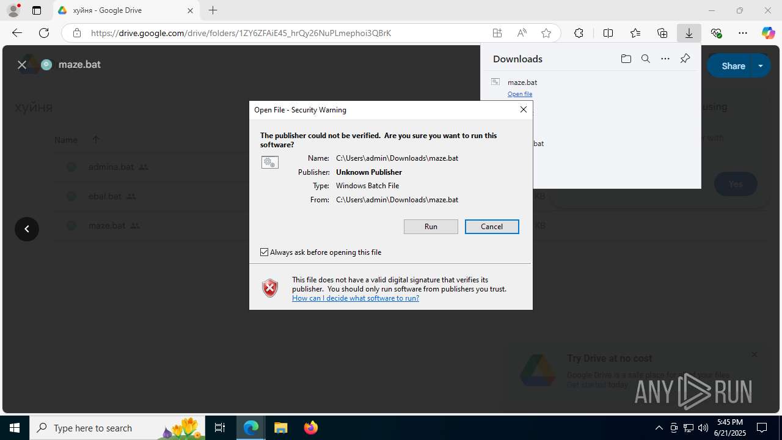This screenshot has height=440, width=782.
Task: Pin the Downloads panel
Action: point(685,59)
